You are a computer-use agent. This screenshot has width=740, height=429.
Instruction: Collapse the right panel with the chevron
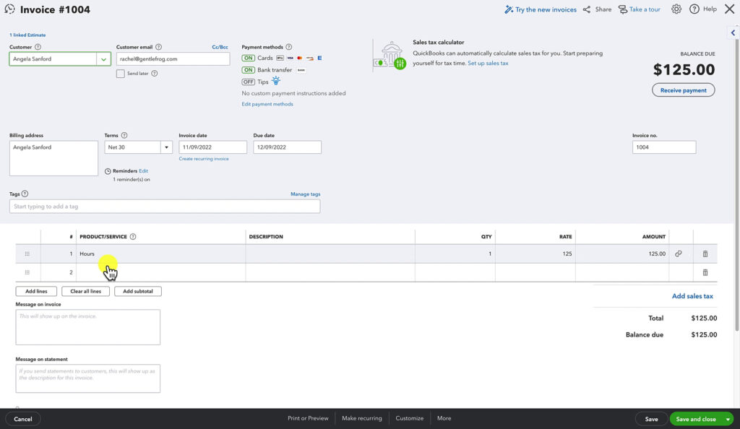[734, 32]
